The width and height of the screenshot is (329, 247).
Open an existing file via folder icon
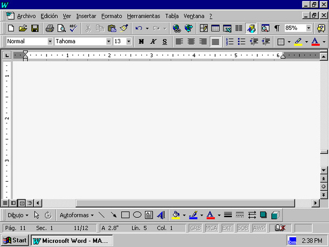[x=23, y=28]
